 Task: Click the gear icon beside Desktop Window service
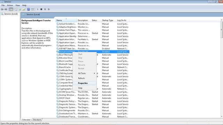click(x=57, y=95)
